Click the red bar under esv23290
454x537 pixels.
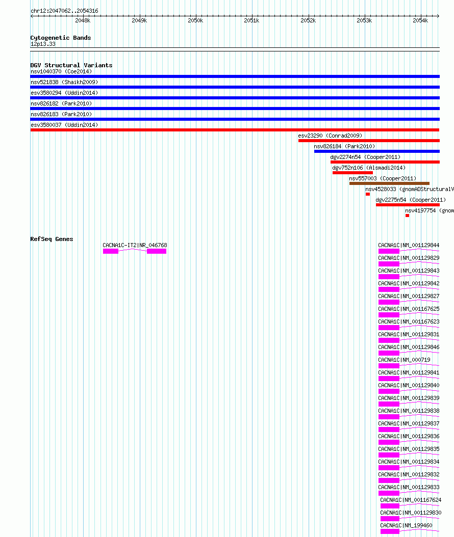(x=369, y=141)
